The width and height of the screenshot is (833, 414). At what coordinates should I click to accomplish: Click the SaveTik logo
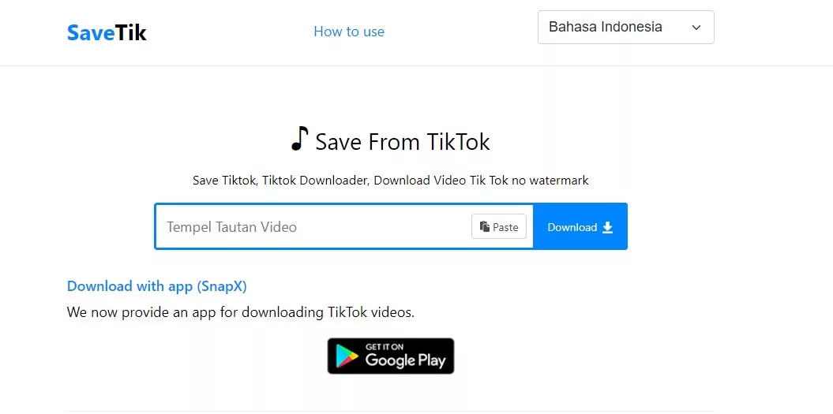[107, 33]
